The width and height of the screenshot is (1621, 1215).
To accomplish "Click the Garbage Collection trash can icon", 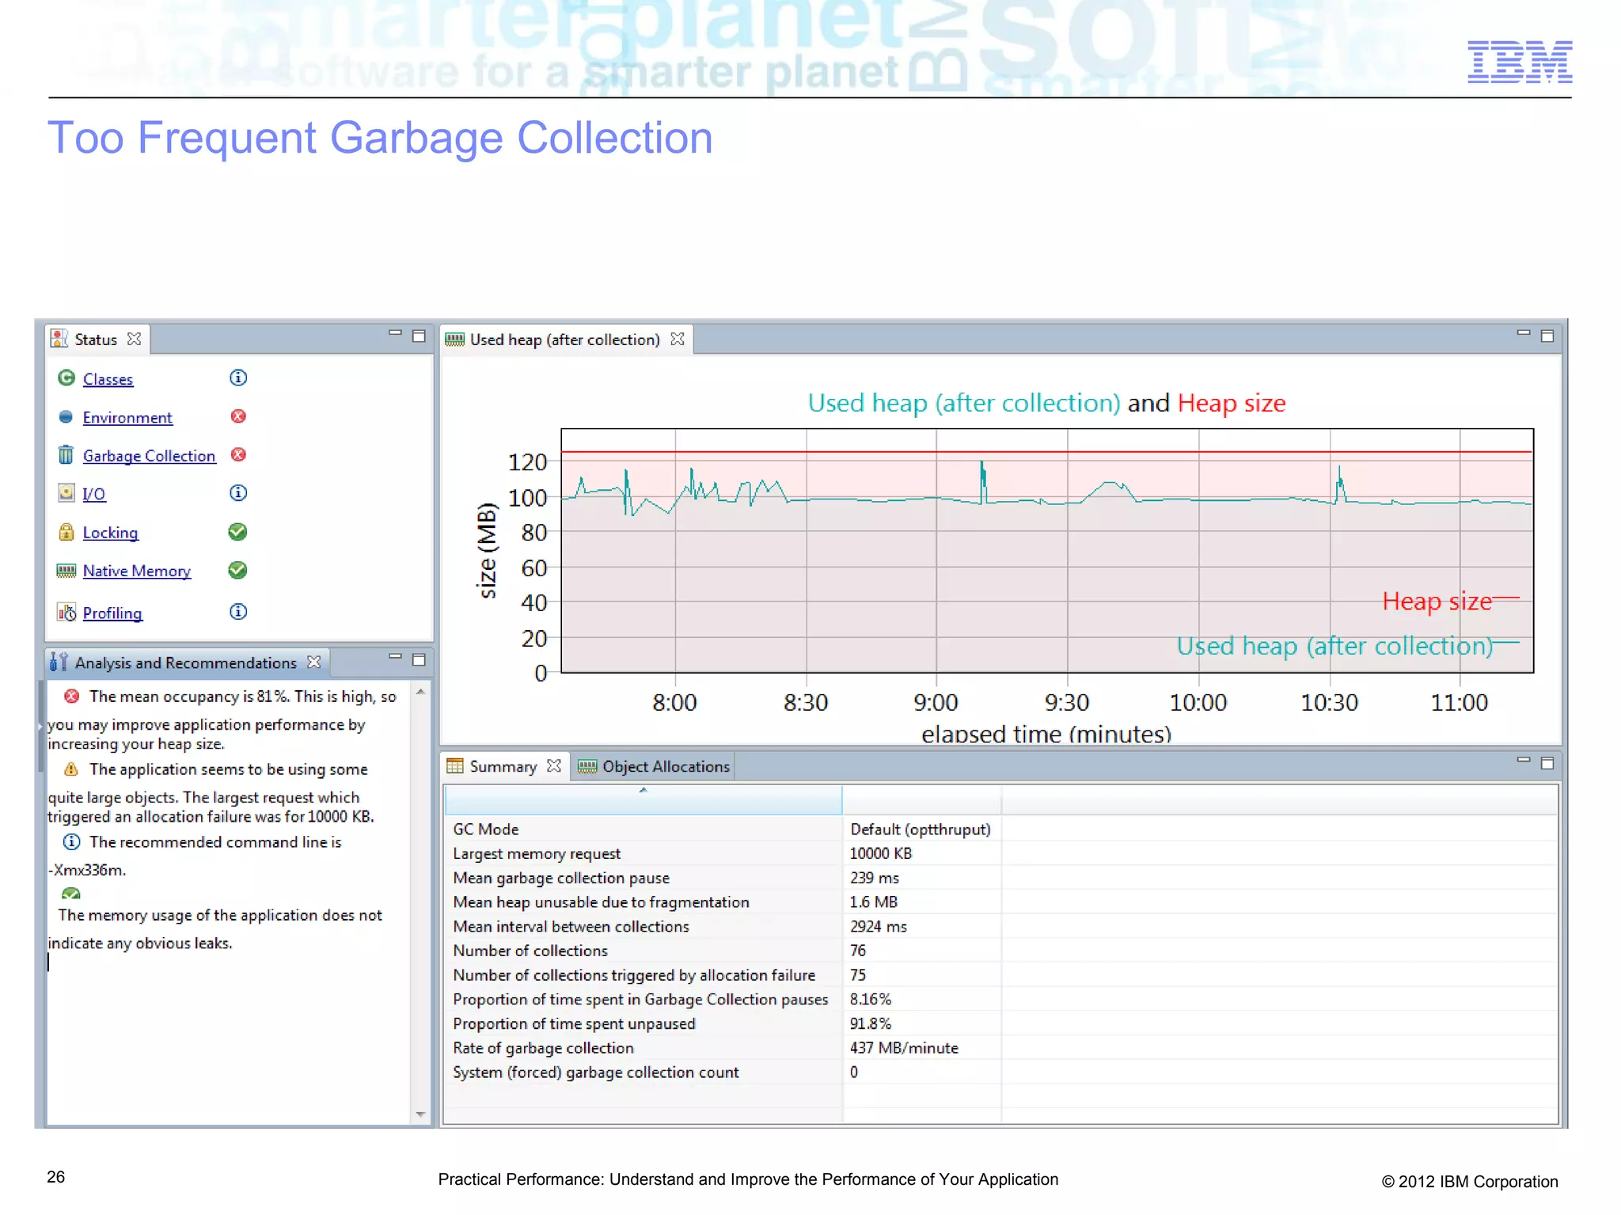I will 66,454.
